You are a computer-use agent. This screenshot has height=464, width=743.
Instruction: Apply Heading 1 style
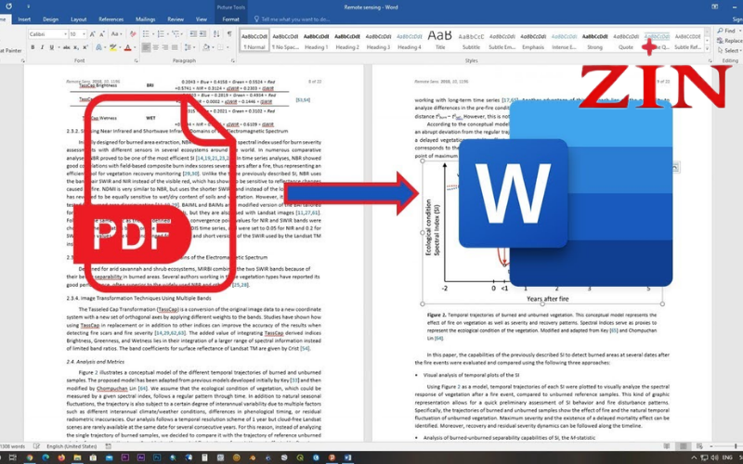coord(316,41)
